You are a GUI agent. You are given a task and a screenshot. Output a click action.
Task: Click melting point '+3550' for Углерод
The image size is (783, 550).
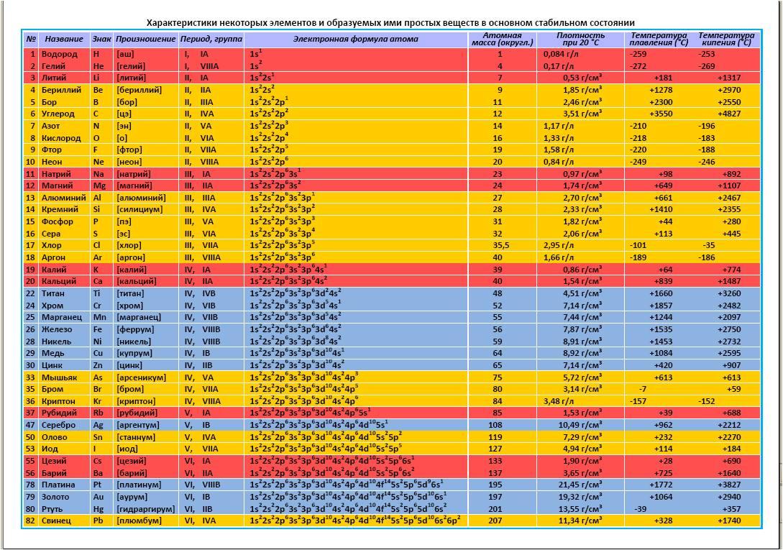(661, 114)
